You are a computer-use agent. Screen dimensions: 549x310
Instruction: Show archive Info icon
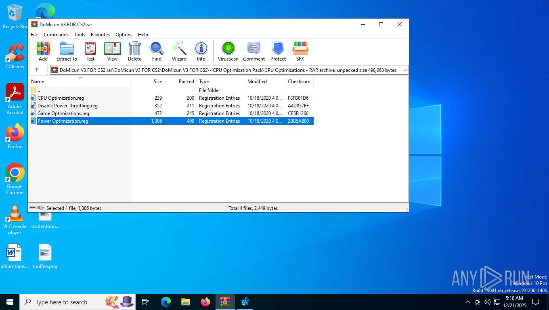click(201, 51)
